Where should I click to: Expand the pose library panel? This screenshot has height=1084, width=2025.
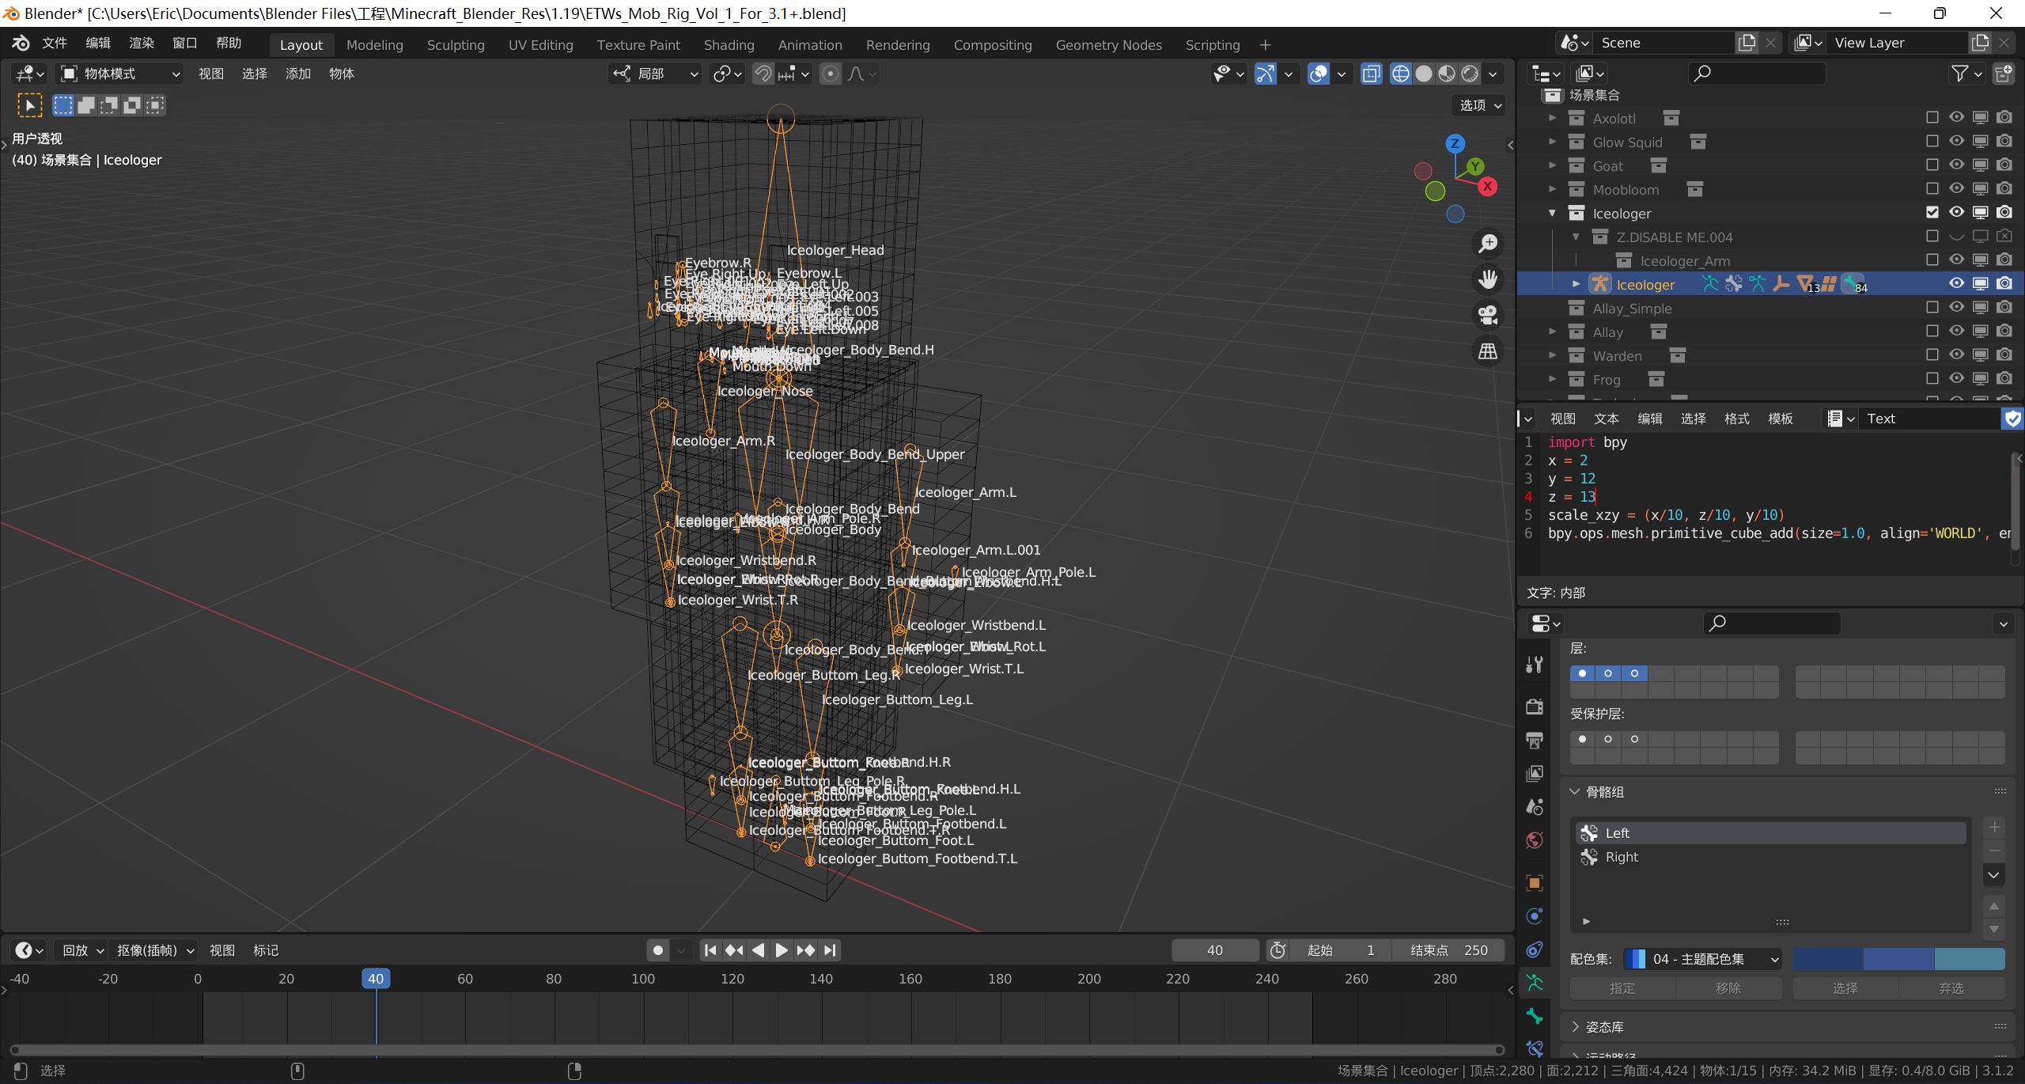[1604, 1026]
